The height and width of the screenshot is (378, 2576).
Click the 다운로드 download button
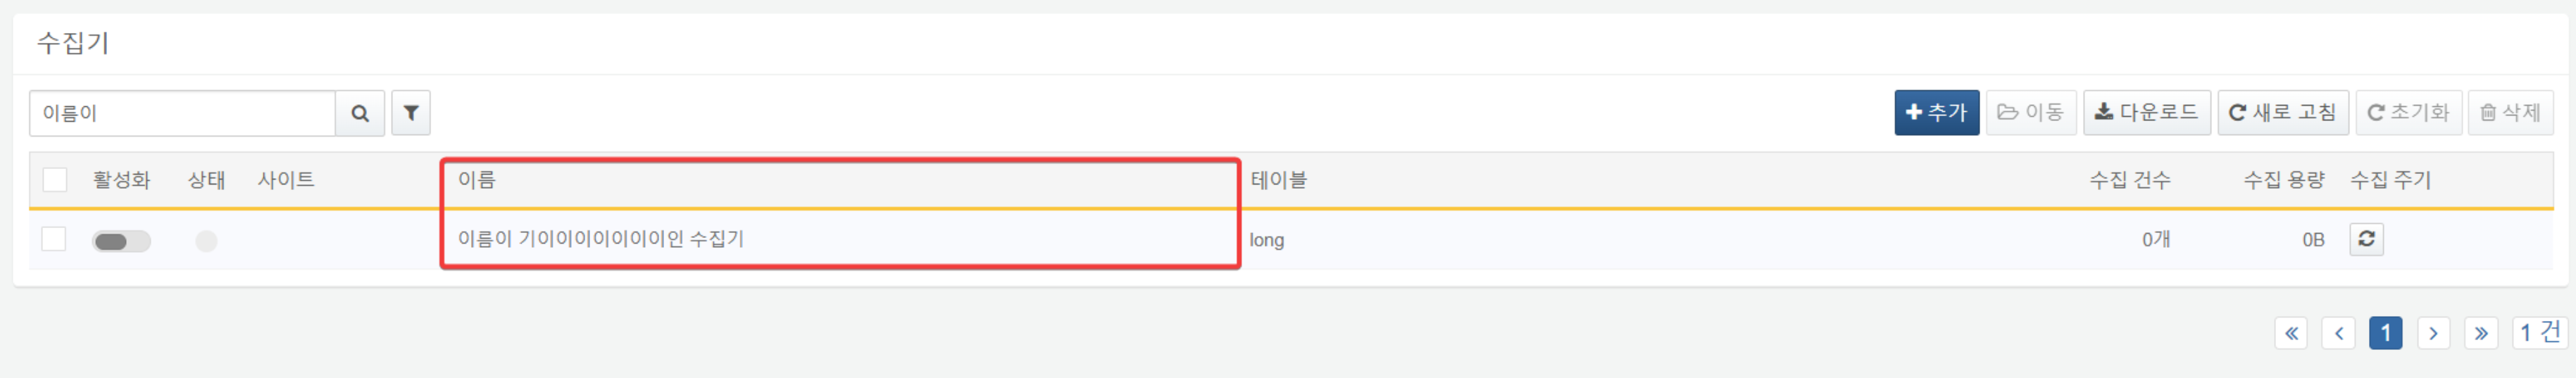(2147, 113)
